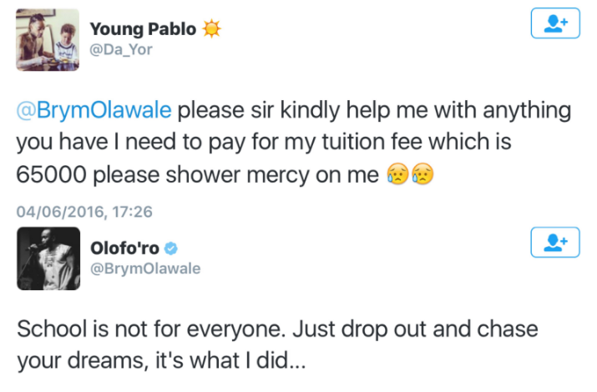The image size is (597, 392).
Task: Click the Young Pablo display name
Action: click(143, 29)
